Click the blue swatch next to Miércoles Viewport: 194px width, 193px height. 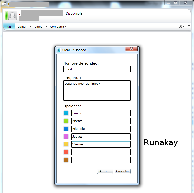click(x=66, y=129)
